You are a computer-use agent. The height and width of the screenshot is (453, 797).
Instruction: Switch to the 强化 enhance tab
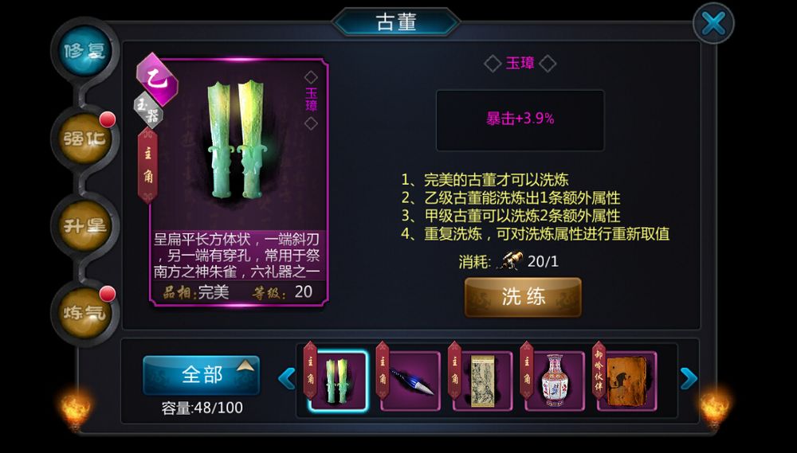[84, 139]
